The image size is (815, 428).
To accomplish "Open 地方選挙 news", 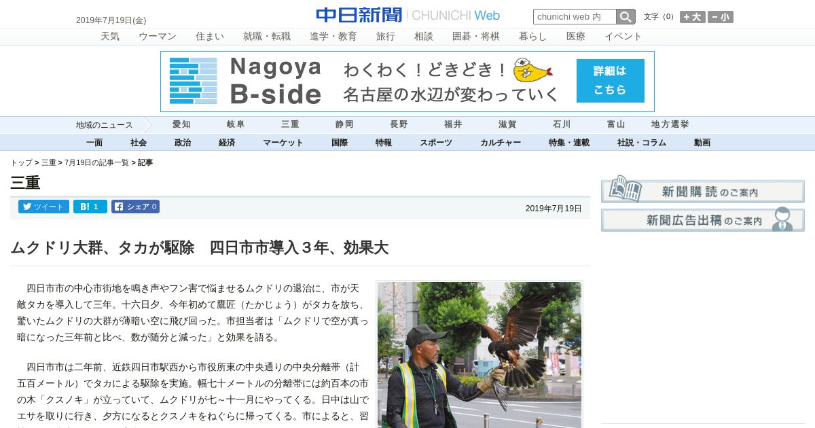I will pyautogui.click(x=670, y=124).
